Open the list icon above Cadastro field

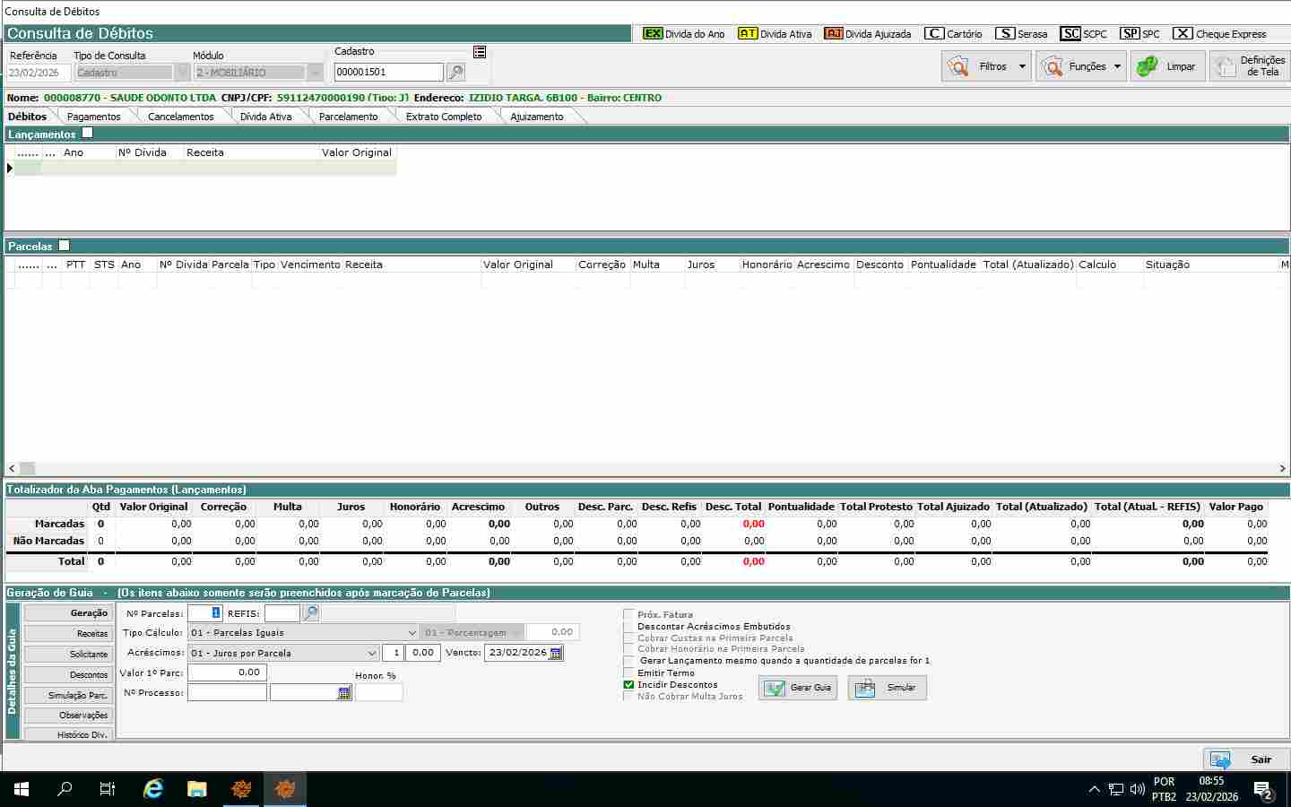click(x=480, y=52)
